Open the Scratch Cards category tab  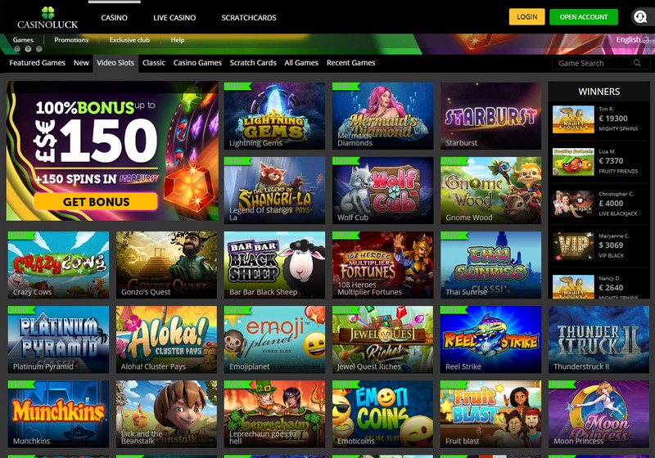pyautogui.click(x=253, y=63)
